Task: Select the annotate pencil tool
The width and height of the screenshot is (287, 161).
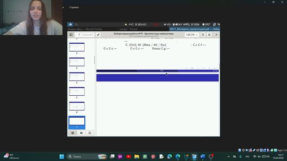Action: pyautogui.click(x=98, y=35)
